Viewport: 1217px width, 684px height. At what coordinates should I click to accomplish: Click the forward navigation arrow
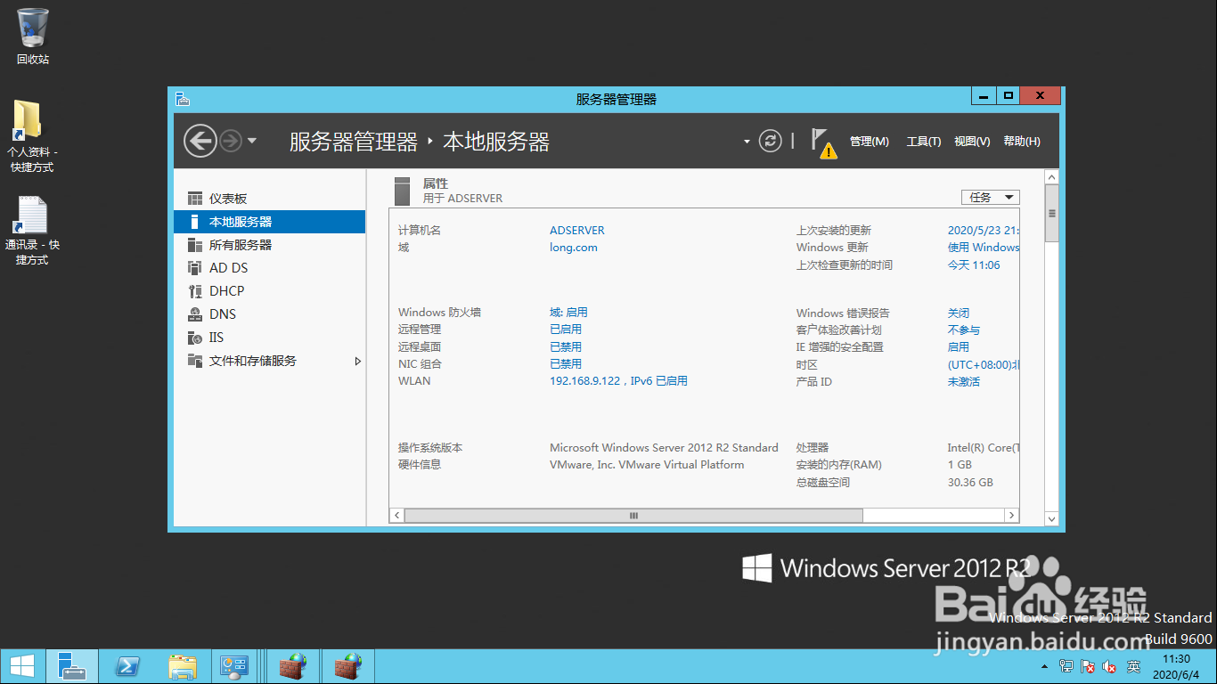pos(230,141)
